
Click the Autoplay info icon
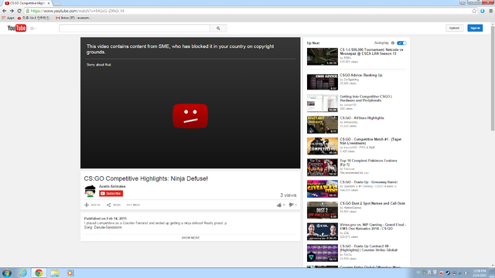(x=393, y=43)
